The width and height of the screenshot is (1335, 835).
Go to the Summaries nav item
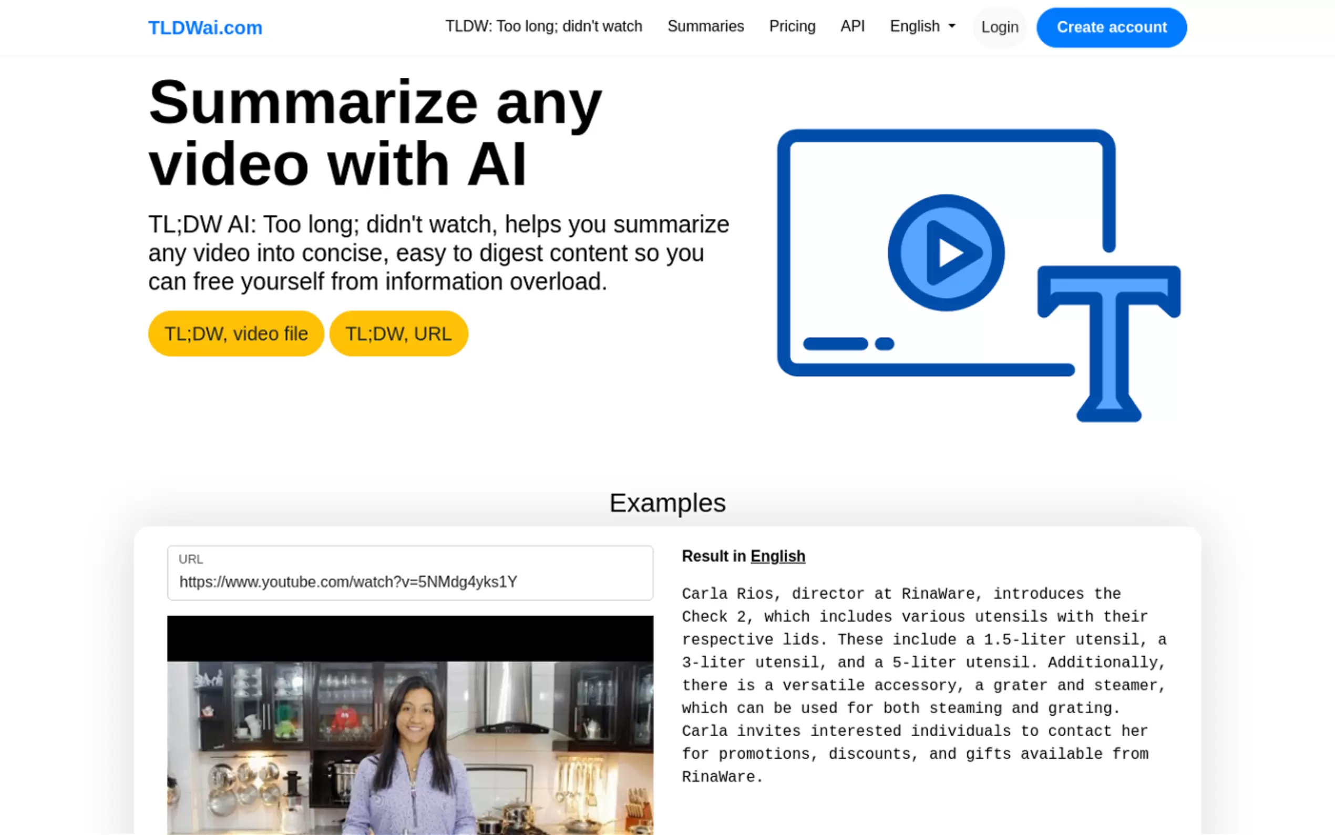click(x=705, y=26)
